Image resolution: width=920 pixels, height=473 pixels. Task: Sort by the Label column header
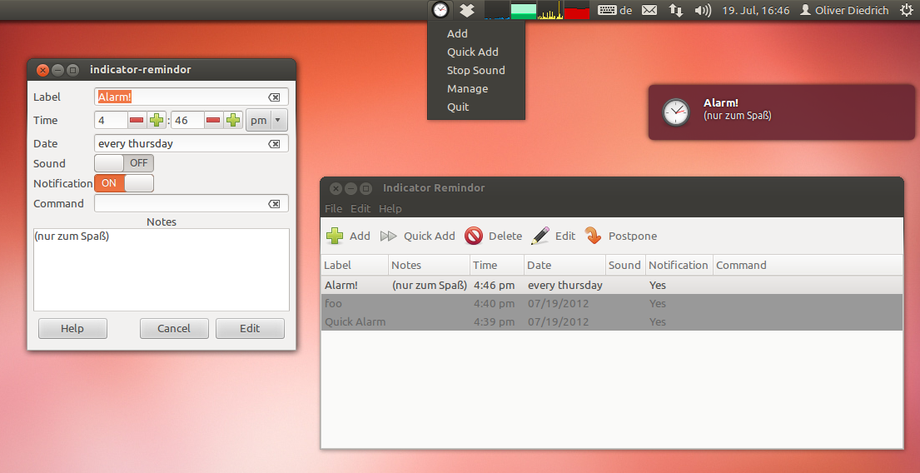[x=355, y=266]
